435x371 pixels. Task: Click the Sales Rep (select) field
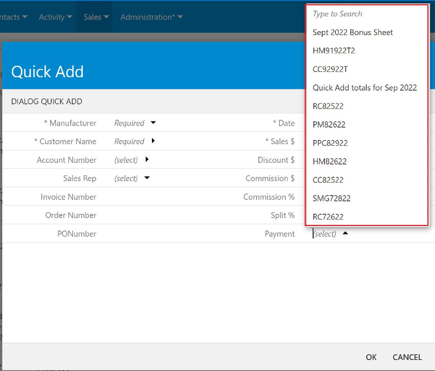pyautogui.click(x=126, y=178)
